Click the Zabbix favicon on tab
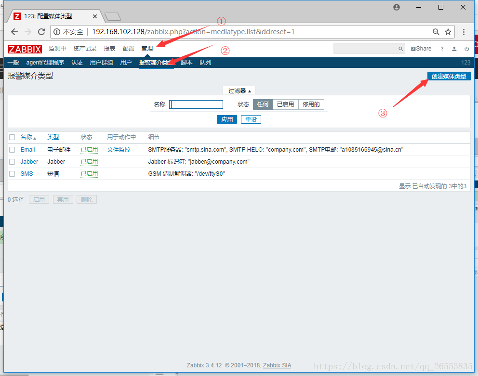Viewport: 478px width, 376px height. tap(17, 16)
